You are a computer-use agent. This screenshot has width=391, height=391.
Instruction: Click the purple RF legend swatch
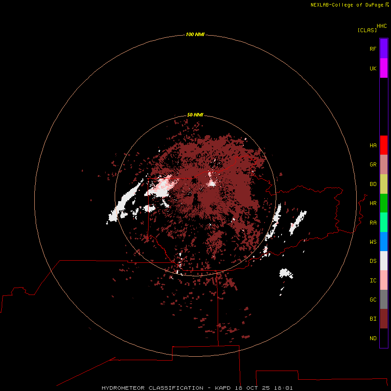click(384, 49)
